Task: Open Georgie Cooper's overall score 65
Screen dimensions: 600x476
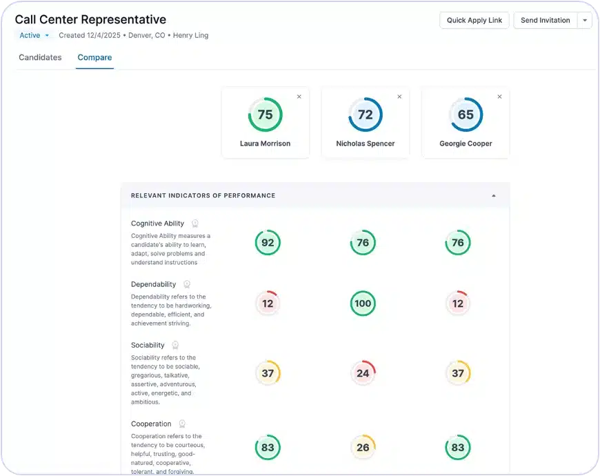Action: [x=466, y=115]
